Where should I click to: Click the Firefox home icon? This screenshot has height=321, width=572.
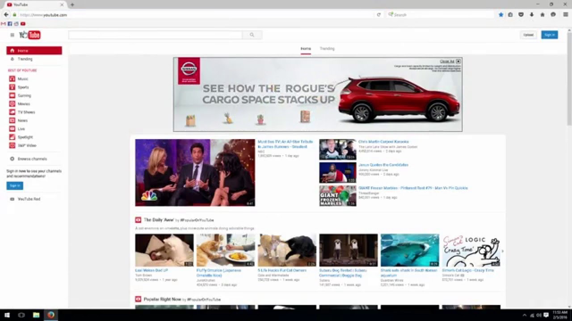click(543, 15)
